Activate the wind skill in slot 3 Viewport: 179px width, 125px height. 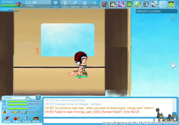tap(155, 4)
